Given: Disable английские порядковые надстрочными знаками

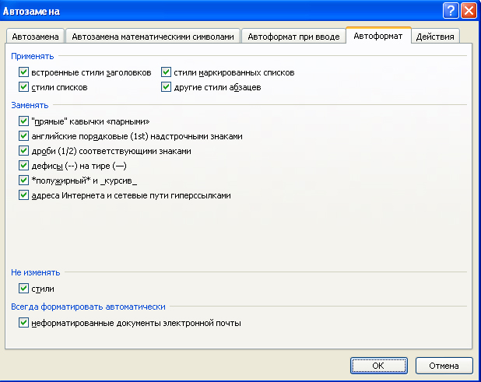Looking at the screenshot, I should 23,136.
